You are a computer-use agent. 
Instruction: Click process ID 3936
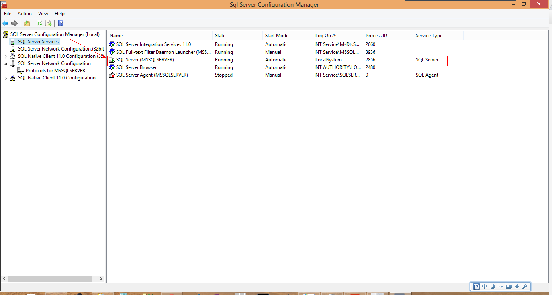coord(370,52)
